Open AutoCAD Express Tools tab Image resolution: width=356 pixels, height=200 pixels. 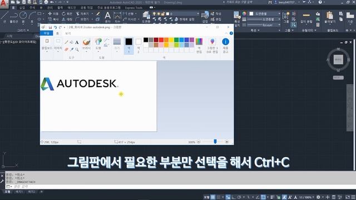click(133, 8)
